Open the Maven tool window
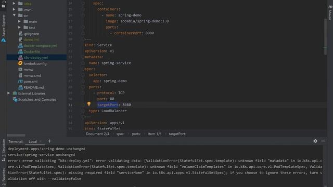The image size is (333, 187). point(330,12)
